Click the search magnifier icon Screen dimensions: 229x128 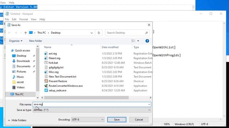point(146,33)
